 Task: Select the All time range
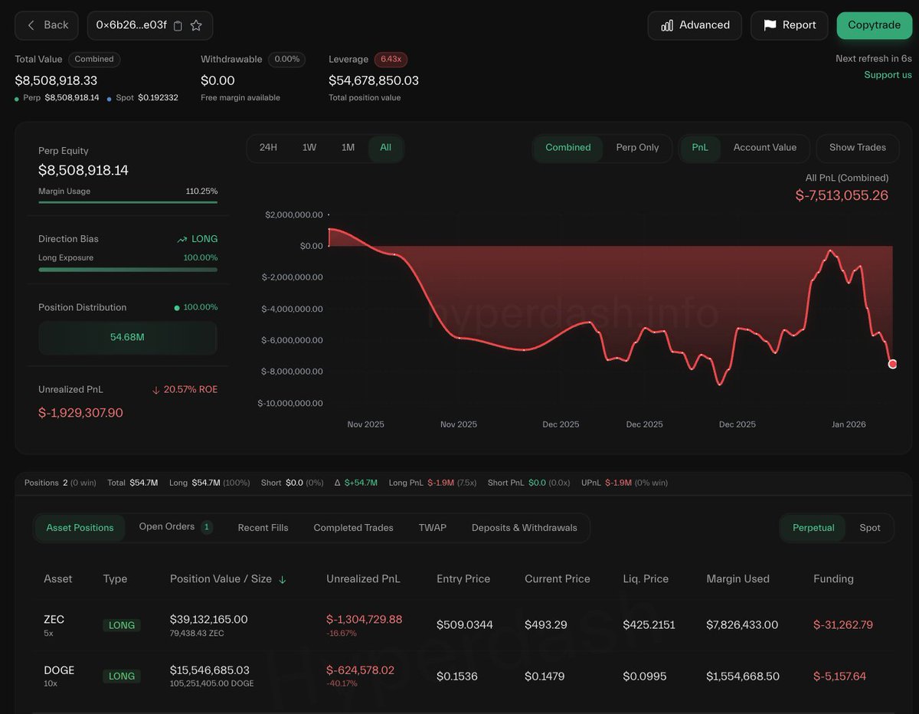tap(385, 148)
